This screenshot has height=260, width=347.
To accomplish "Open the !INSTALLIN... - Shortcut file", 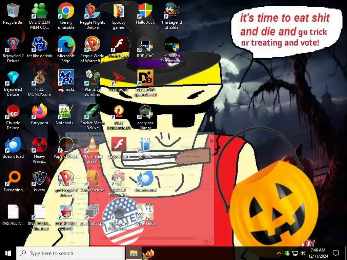I will pyautogui.click(x=39, y=218).
